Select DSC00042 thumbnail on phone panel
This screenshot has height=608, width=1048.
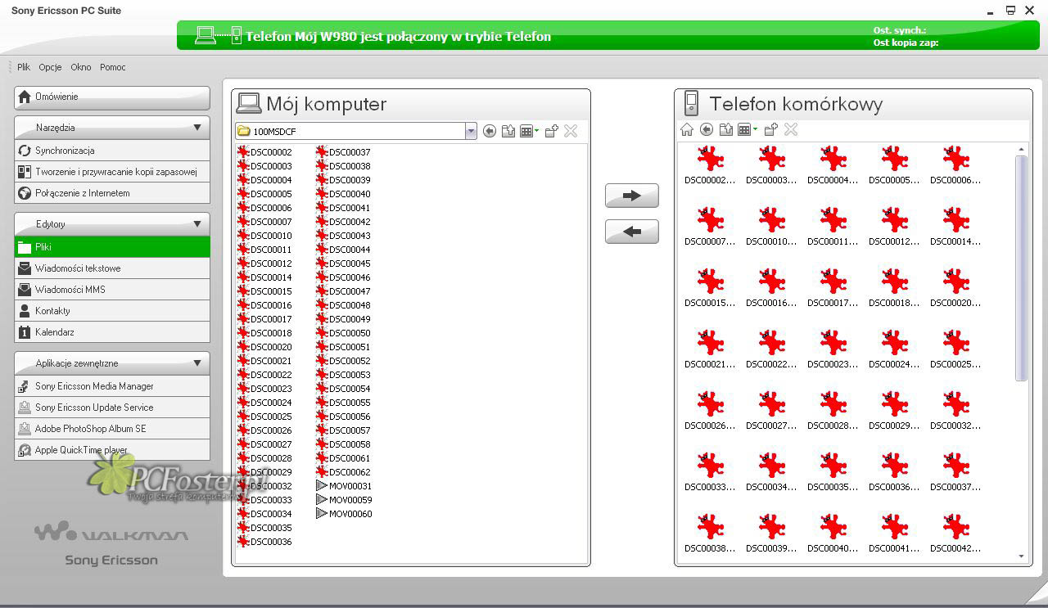pos(955,534)
